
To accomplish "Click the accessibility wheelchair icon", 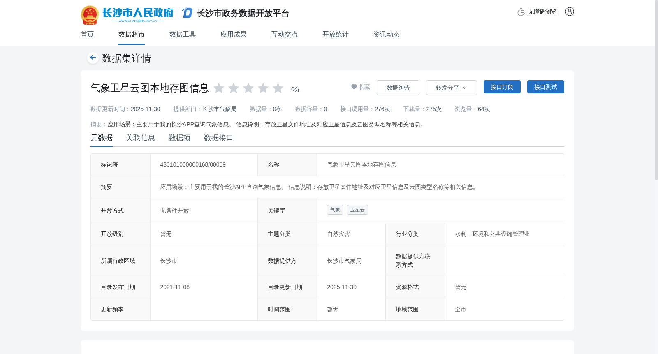I will coord(521,12).
